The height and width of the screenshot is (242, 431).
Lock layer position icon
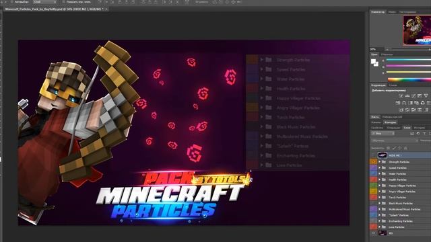point(400,148)
